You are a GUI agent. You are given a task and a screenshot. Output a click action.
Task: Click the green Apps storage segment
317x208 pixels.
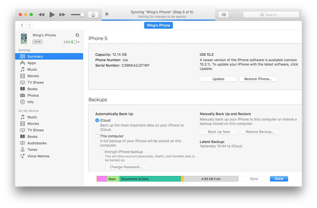pyautogui.click(x=113, y=179)
